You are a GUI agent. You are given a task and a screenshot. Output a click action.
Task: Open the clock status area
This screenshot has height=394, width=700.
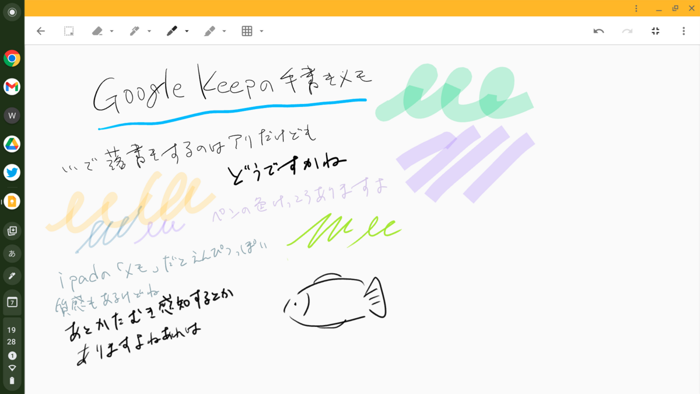[12, 336]
